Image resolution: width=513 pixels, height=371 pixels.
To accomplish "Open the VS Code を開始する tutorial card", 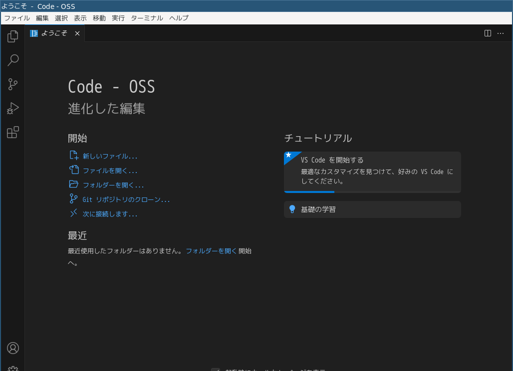I will pyautogui.click(x=372, y=172).
